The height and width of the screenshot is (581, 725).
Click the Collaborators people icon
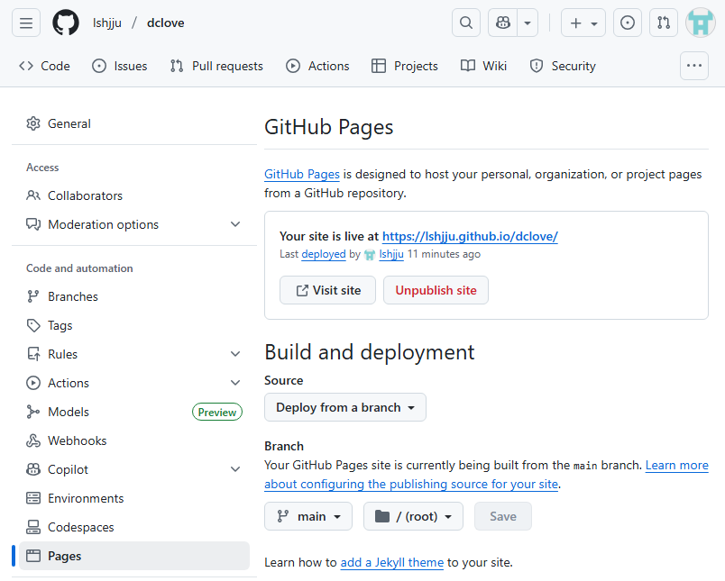[33, 195]
